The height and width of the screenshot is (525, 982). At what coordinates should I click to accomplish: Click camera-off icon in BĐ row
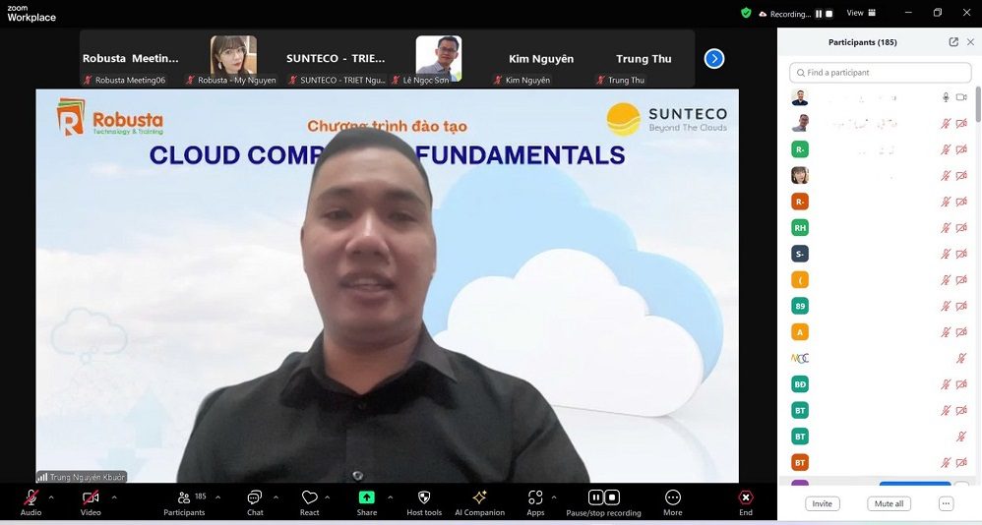(961, 384)
